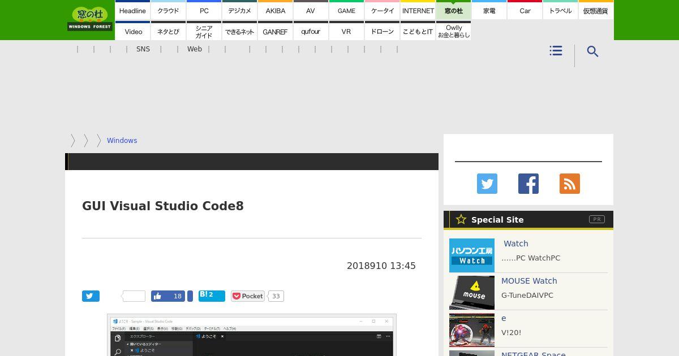Click the Web category in menu bar
Screen dimensions: 679x356
pos(195,49)
